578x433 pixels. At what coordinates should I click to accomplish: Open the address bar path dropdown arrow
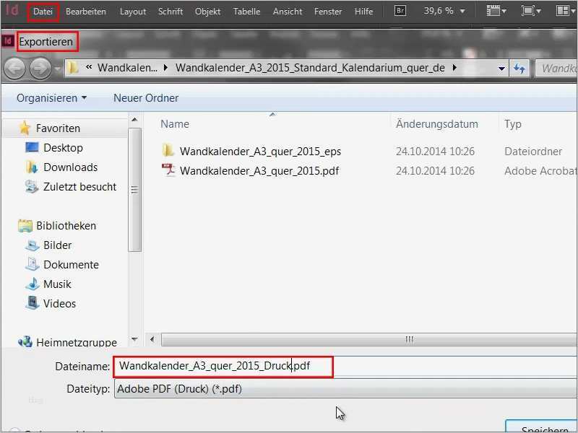(x=500, y=68)
